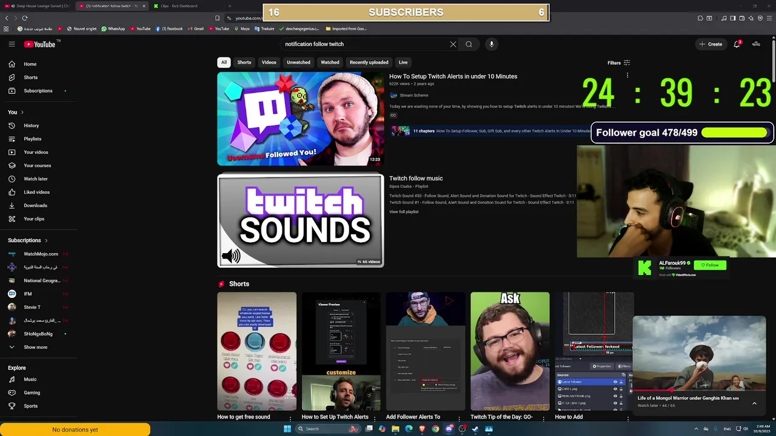Select the Live filter chip
The width and height of the screenshot is (776, 436).
point(403,62)
